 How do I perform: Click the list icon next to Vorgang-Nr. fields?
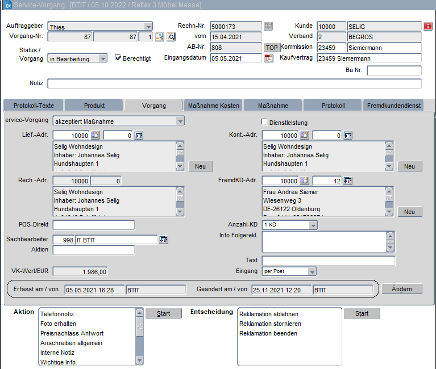[x=160, y=37]
